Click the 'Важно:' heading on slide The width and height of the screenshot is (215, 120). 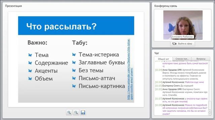(37, 43)
